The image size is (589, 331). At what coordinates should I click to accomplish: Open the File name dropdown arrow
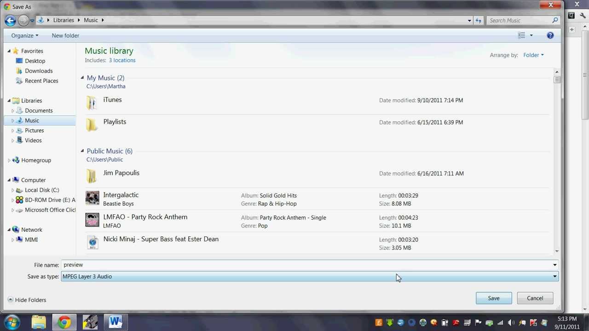[x=554, y=265]
